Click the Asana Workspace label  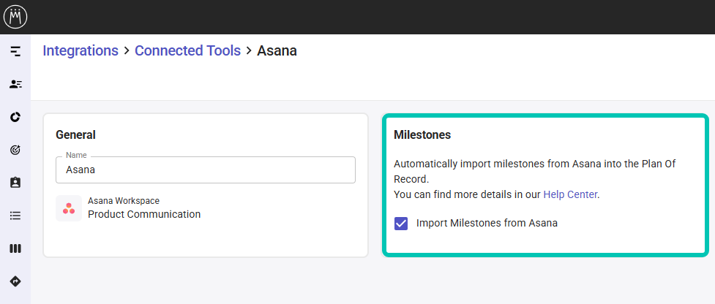124,201
